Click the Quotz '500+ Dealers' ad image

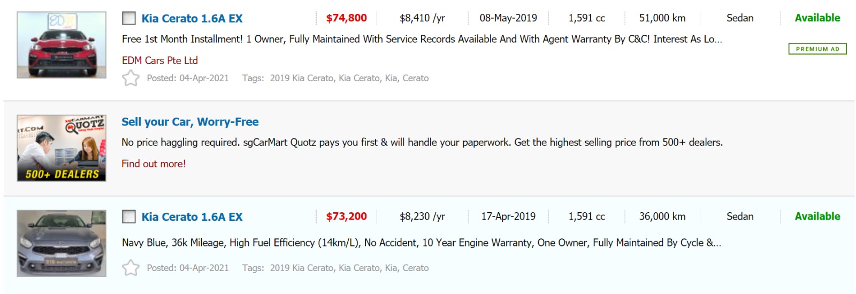(x=62, y=148)
